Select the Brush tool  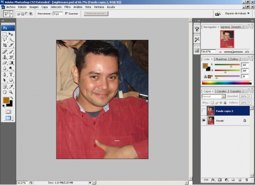(11, 52)
